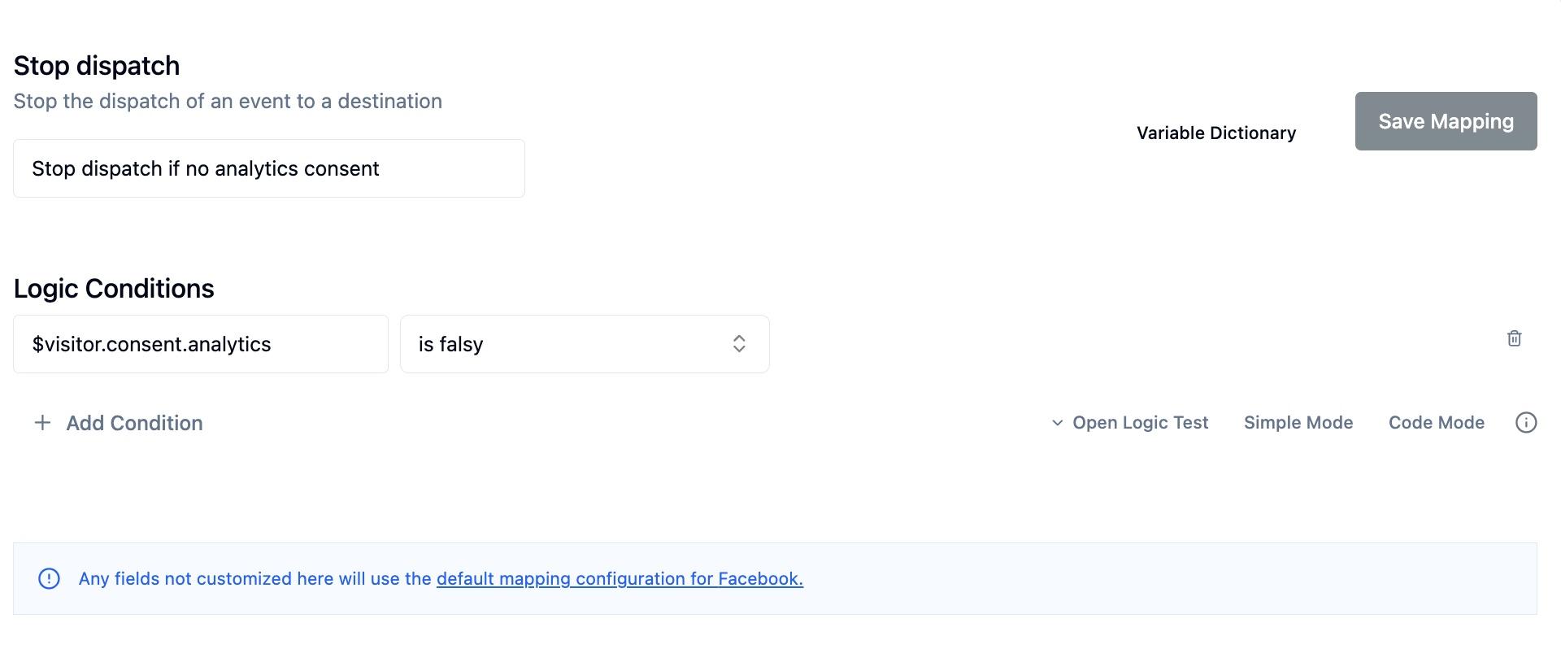
Task: Expand the Open Logic Test section
Action: click(x=1130, y=423)
